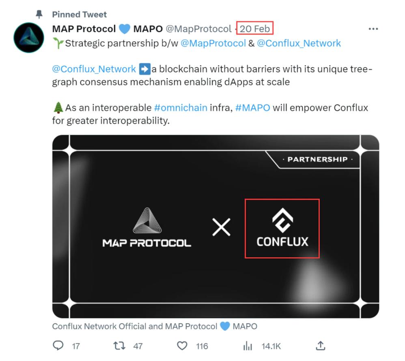
Task: Click MAP Protocol display name
Action: point(84,29)
